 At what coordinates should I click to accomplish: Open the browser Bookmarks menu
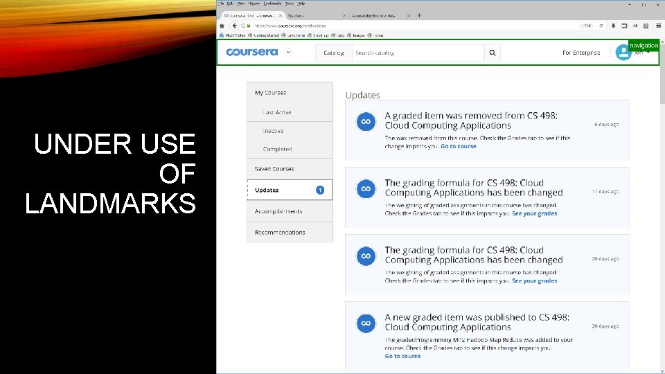tap(272, 3)
